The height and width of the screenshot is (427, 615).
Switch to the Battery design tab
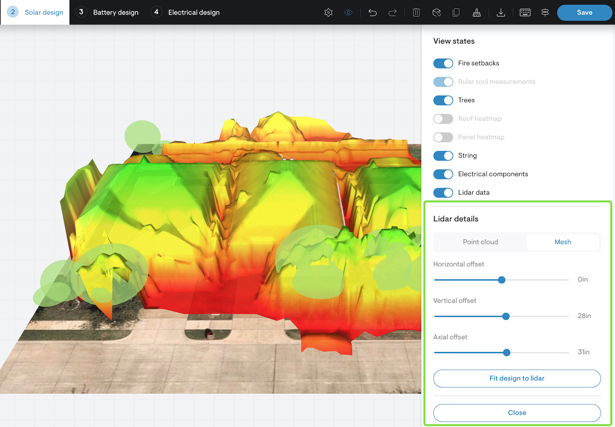coord(107,12)
